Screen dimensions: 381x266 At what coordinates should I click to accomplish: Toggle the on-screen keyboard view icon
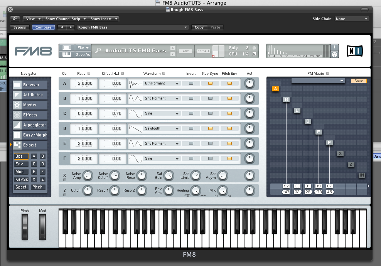[67, 54]
